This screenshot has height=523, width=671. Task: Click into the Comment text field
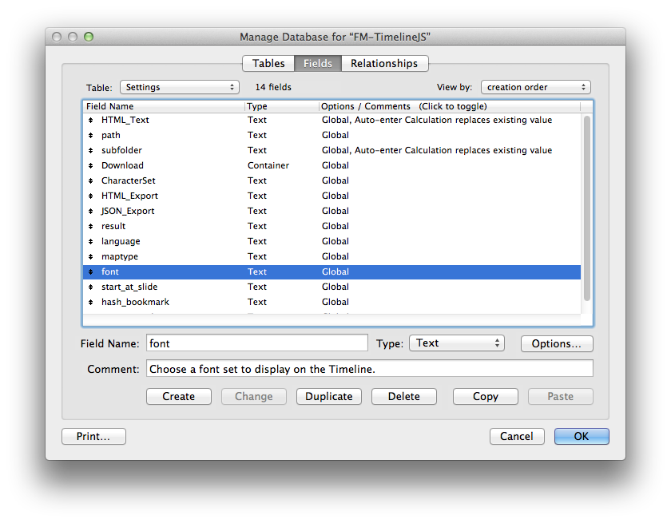click(369, 369)
